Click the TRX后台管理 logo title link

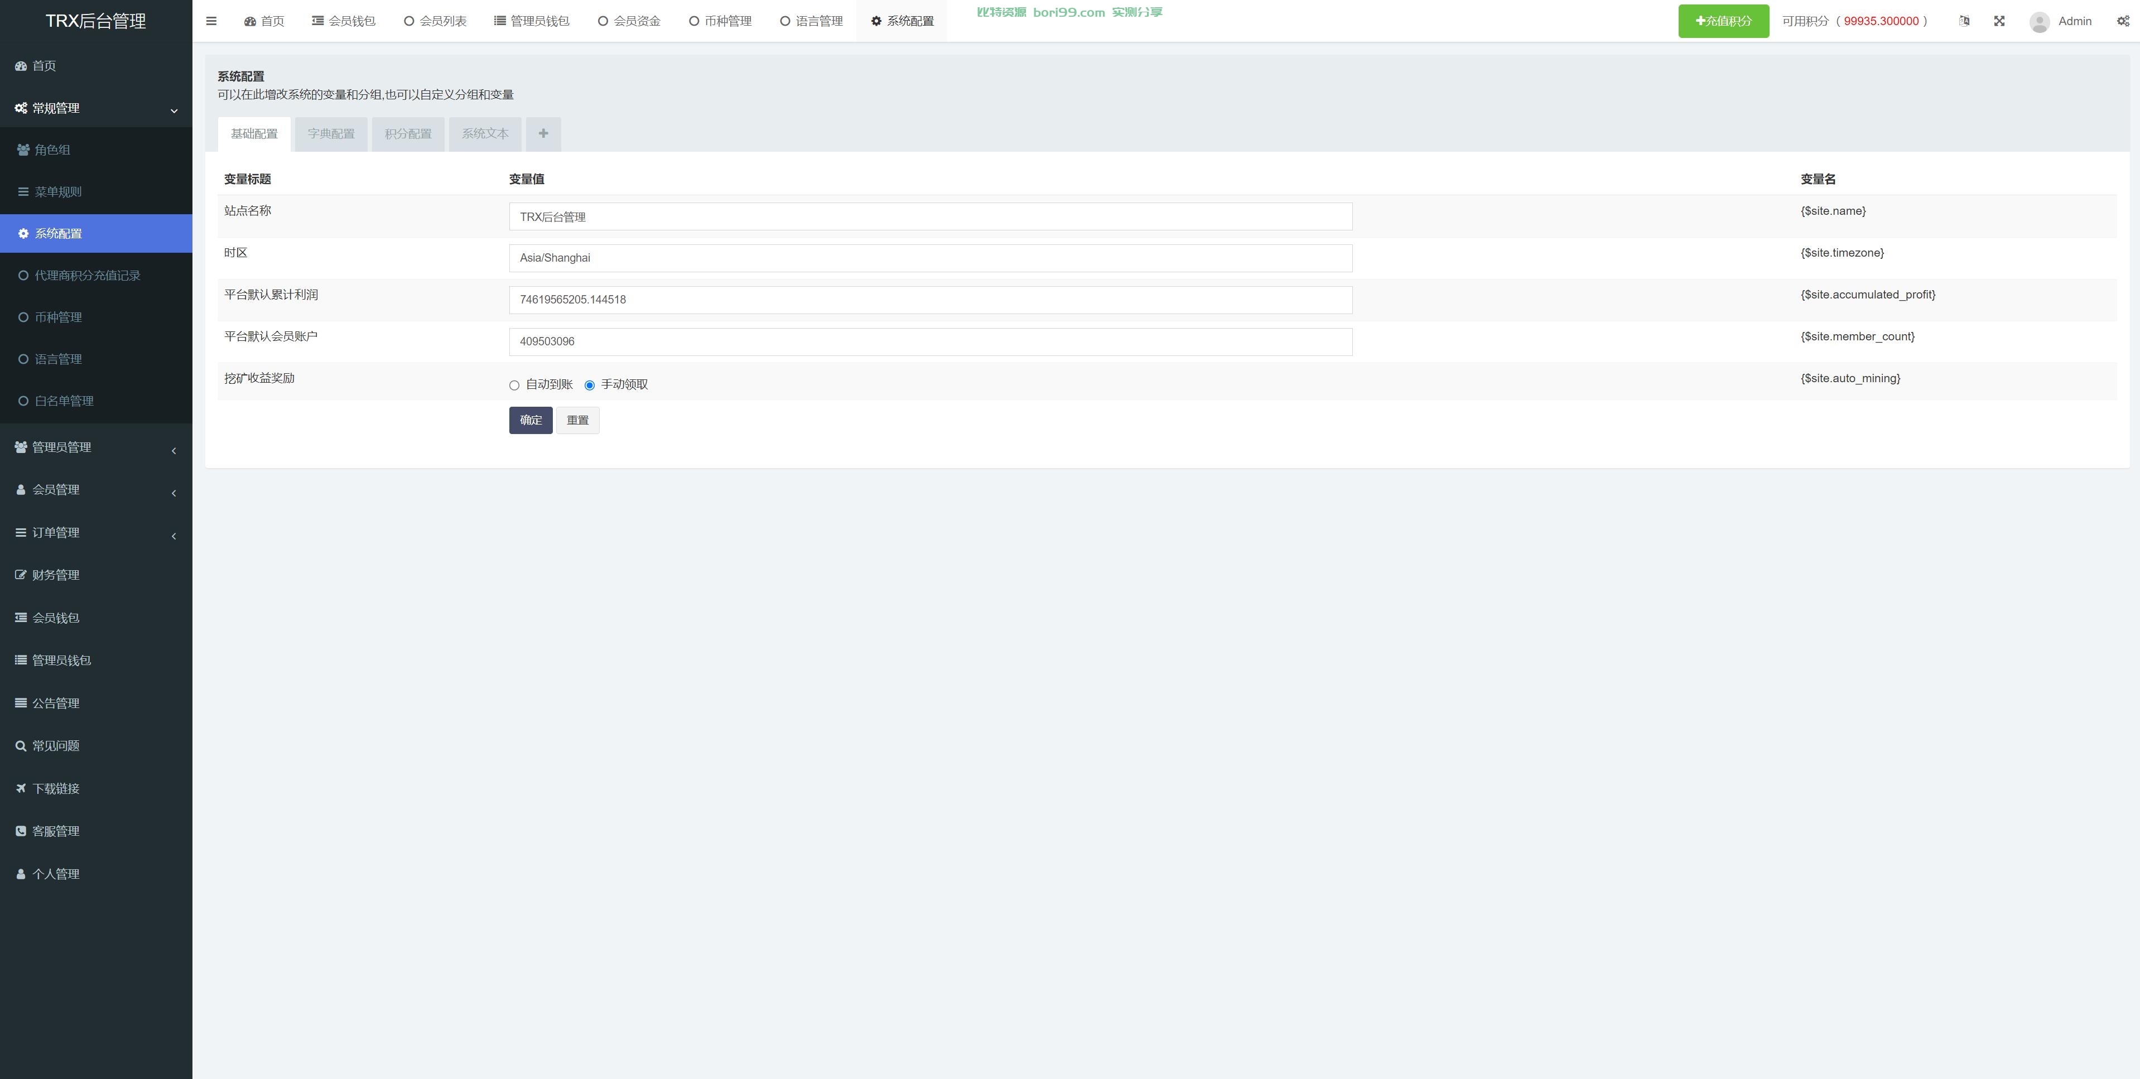click(x=95, y=21)
